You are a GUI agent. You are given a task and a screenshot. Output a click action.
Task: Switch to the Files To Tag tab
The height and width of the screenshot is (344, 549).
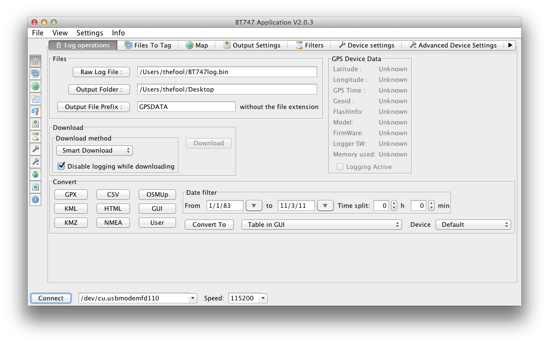click(x=148, y=45)
